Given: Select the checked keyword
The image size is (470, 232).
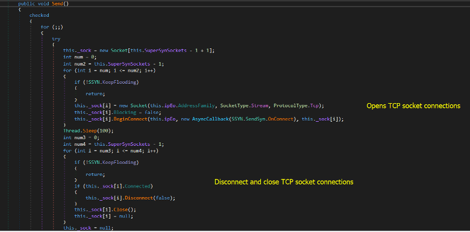Looking at the screenshot, I should (x=39, y=15).
